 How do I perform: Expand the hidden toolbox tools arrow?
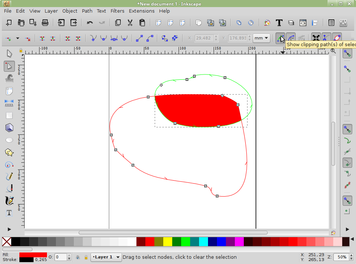[9, 229]
